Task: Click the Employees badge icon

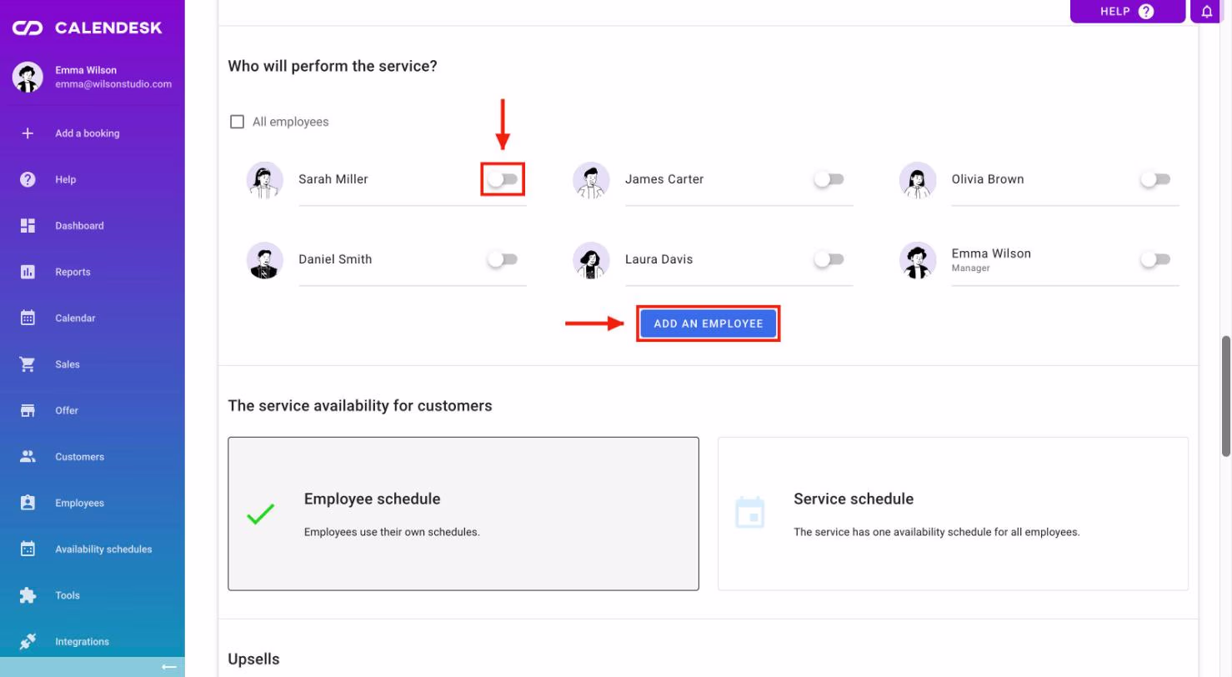Action: [x=28, y=503]
